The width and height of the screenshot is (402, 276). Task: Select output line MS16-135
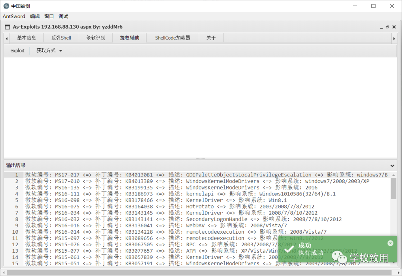(171, 188)
